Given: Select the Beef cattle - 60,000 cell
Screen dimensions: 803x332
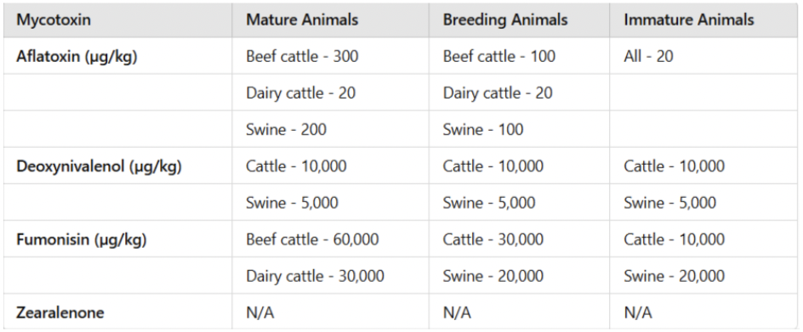Looking at the screenshot, I should pyautogui.click(x=312, y=239).
